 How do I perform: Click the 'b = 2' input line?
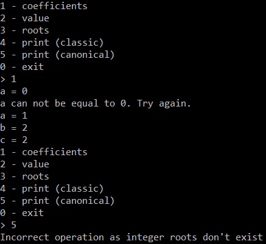coord(14,128)
